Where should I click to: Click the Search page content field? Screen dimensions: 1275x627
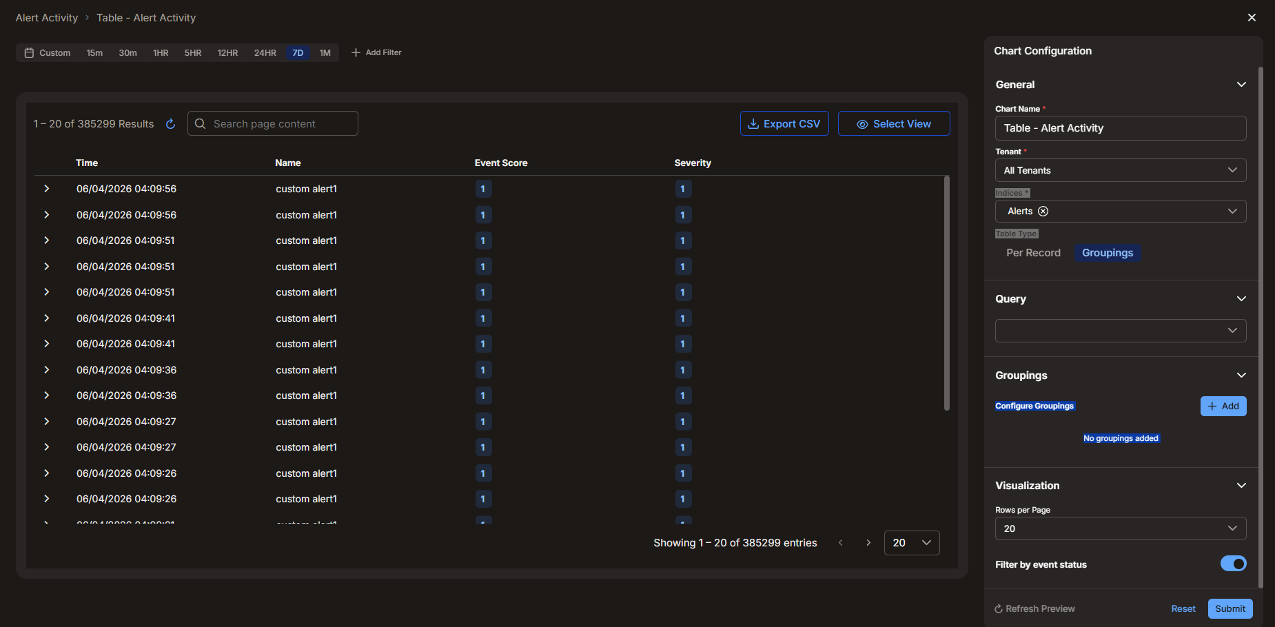coord(273,123)
